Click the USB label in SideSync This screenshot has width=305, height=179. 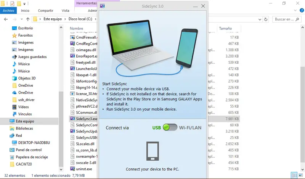[x=157, y=128]
